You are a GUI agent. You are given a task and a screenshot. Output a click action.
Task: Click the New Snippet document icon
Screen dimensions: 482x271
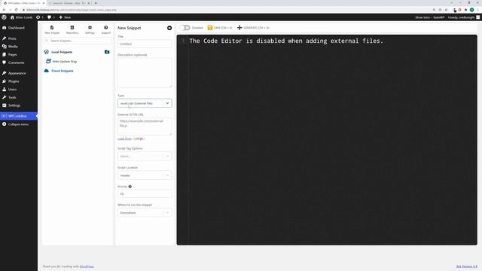click(52, 28)
